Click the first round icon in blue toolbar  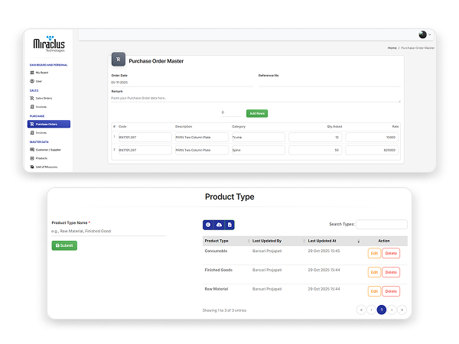point(208,225)
